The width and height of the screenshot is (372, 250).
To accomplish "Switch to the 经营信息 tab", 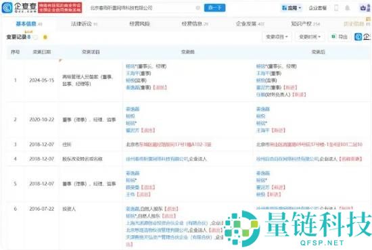I will click(195, 24).
